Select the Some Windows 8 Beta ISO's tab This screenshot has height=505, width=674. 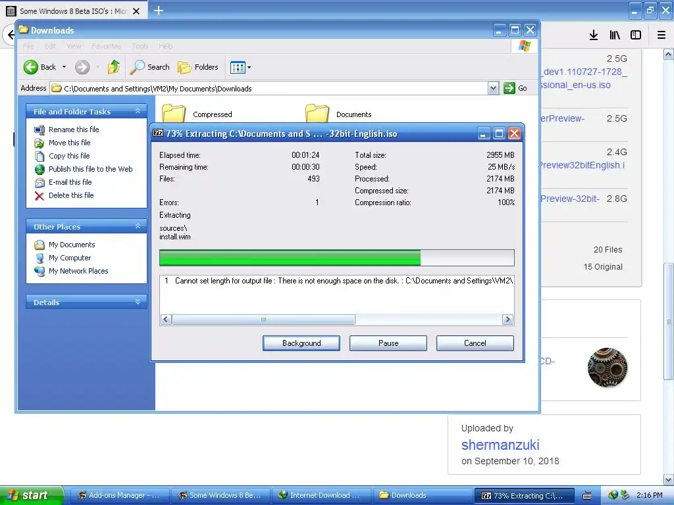click(x=72, y=11)
